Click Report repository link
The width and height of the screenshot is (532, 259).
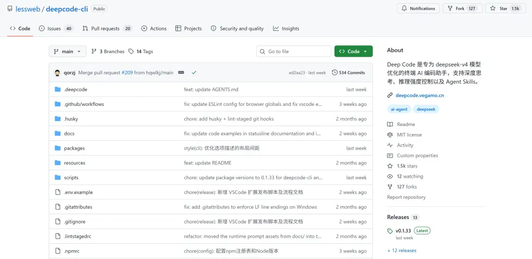(406, 197)
